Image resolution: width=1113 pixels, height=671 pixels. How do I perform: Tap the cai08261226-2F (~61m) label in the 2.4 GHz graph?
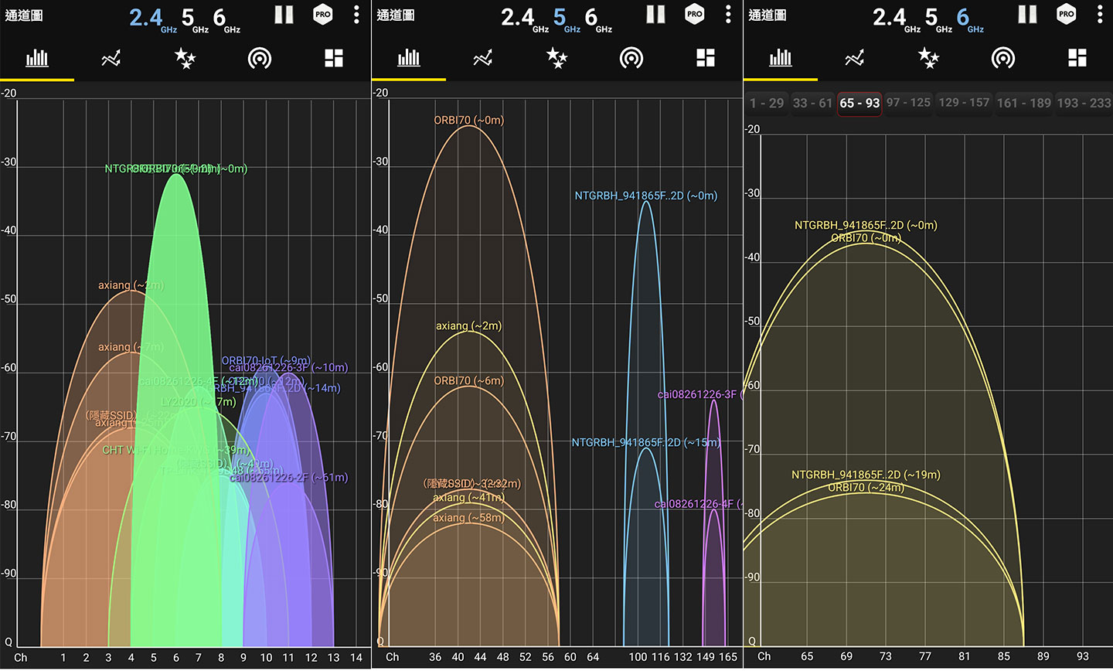[289, 478]
